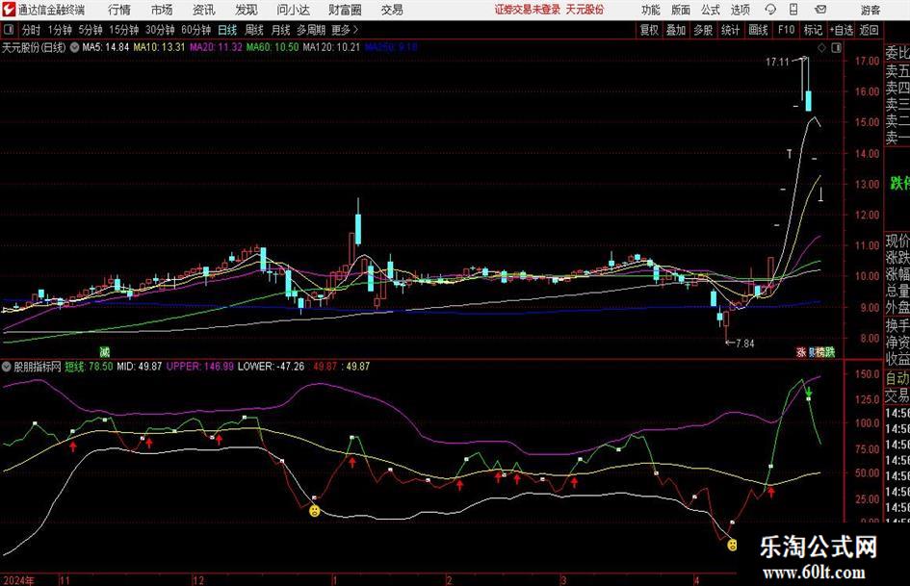Click the green down arrow signal on the indicator
This screenshot has width=910, height=586.
coord(809,393)
